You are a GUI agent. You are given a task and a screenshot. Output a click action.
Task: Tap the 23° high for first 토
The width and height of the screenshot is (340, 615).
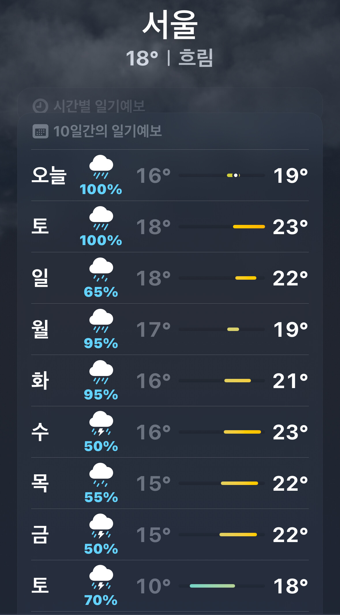point(290,227)
